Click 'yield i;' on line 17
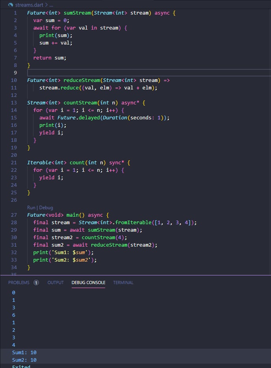This screenshot has height=368, width=271. (x=51, y=133)
